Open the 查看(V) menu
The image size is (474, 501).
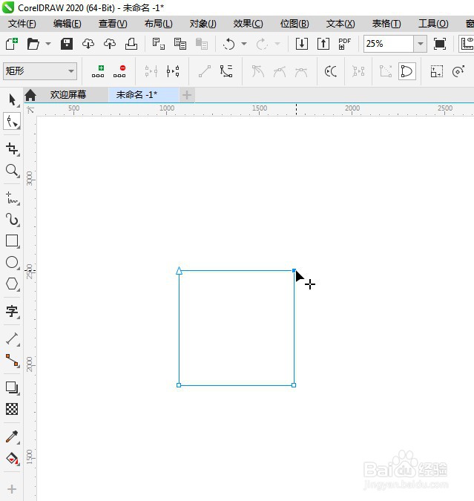click(x=113, y=24)
